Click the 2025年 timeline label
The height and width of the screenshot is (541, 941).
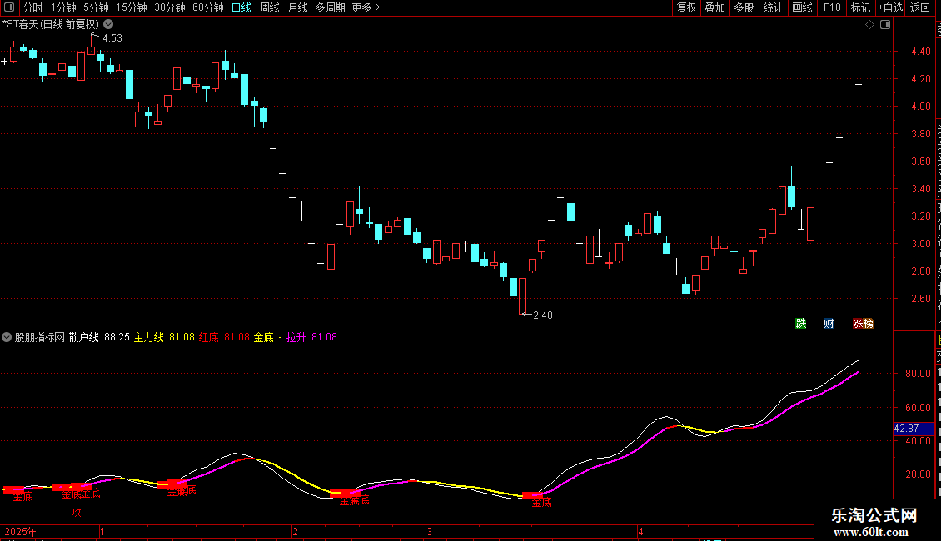click(21, 531)
